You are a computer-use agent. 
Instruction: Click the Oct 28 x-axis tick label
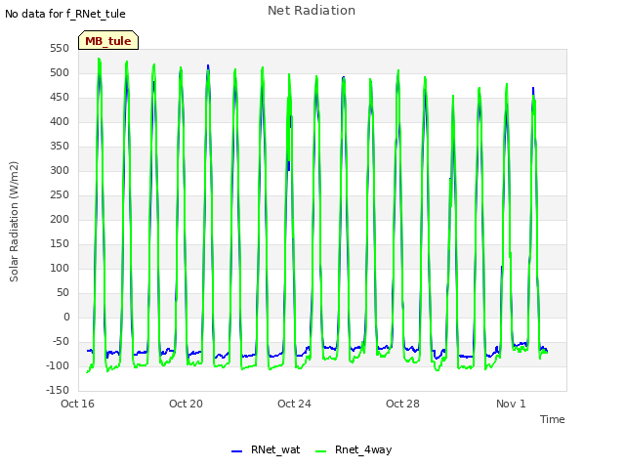pyautogui.click(x=402, y=404)
